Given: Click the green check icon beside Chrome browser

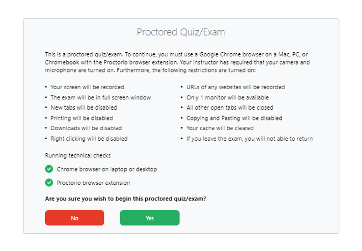Looking at the screenshot, I should pos(49,169).
